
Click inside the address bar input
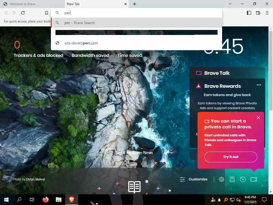click(x=136, y=13)
